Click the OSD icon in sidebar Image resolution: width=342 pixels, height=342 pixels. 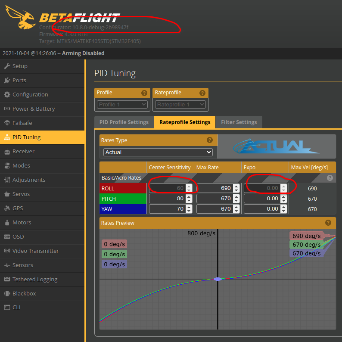[7, 236]
